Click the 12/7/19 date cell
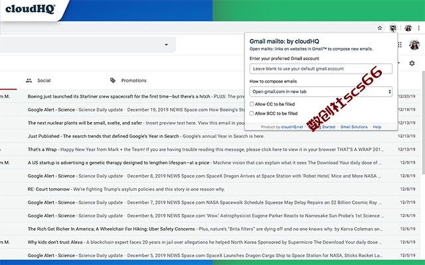The height and width of the screenshot is (265, 425). (408, 203)
